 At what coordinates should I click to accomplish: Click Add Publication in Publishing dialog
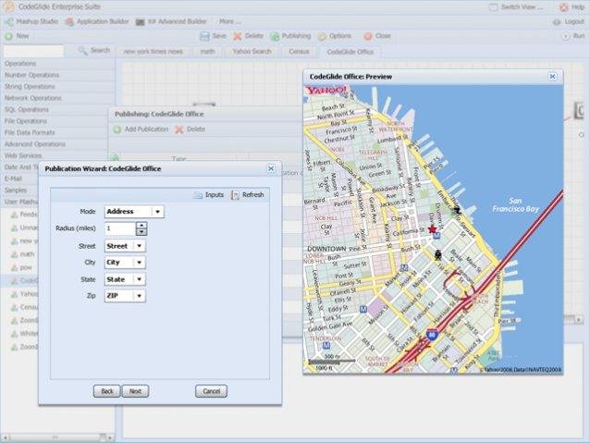pyautogui.click(x=141, y=129)
